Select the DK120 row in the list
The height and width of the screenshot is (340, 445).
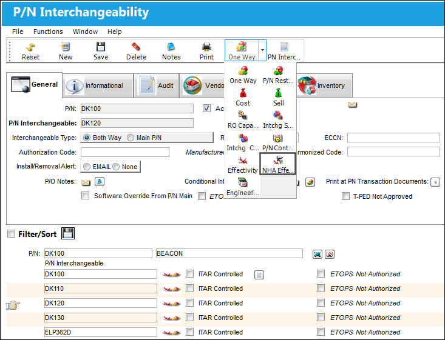(x=100, y=303)
